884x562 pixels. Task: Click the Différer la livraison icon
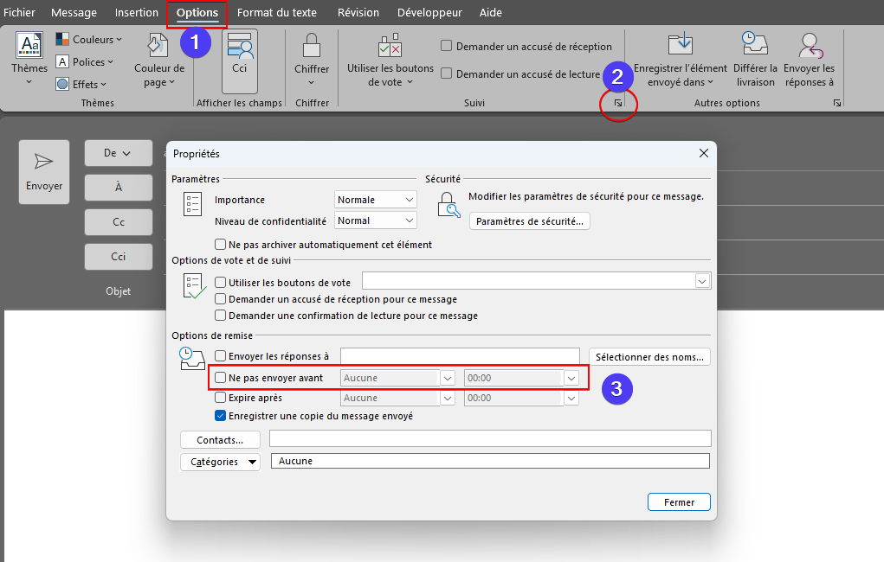(x=754, y=43)
